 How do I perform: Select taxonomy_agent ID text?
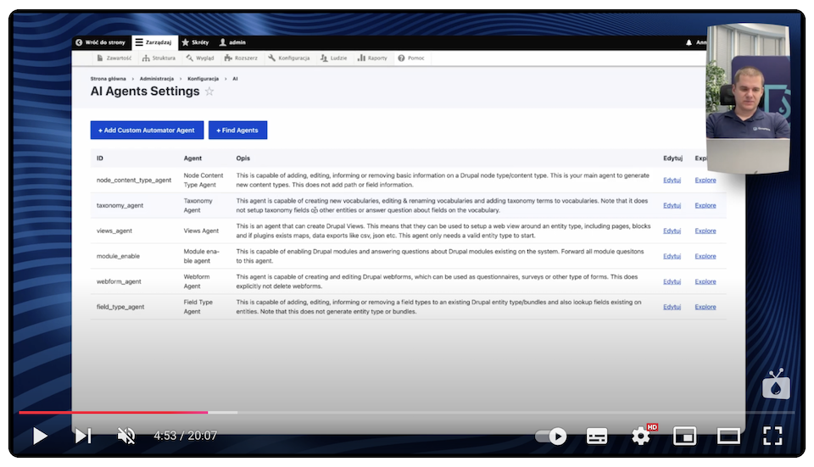click(120, 205)
